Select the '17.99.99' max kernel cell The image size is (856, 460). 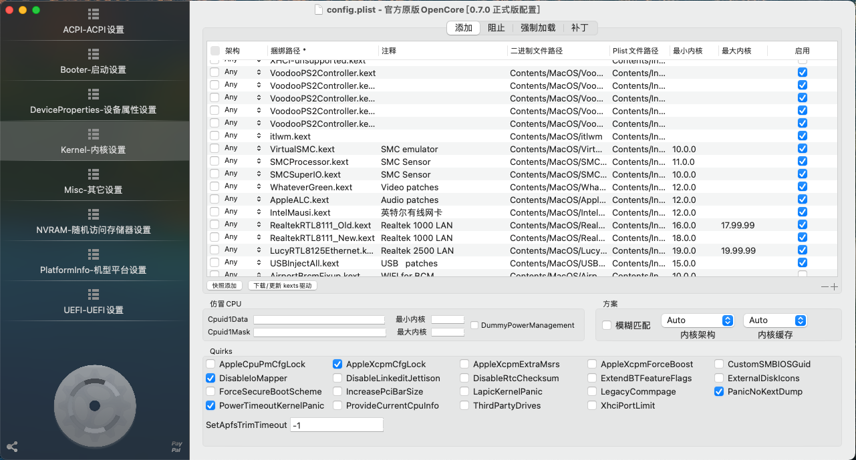tap(738, 225)
